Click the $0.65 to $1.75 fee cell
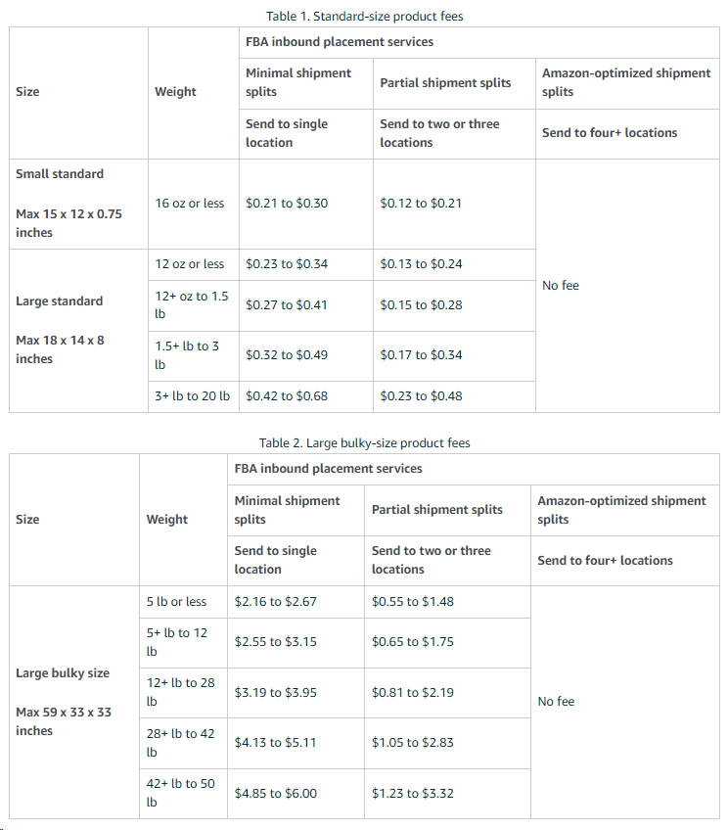The height and width of the screenshot is (830, 728). pyautogui.click(x=447, y=643)
